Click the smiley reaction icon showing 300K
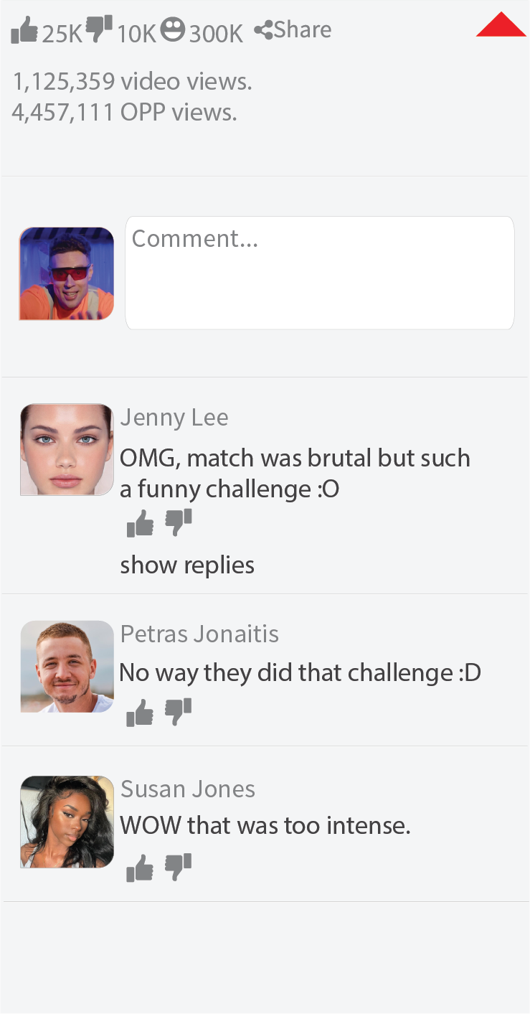The image size is (530, 1014). [x=172, y=29]
